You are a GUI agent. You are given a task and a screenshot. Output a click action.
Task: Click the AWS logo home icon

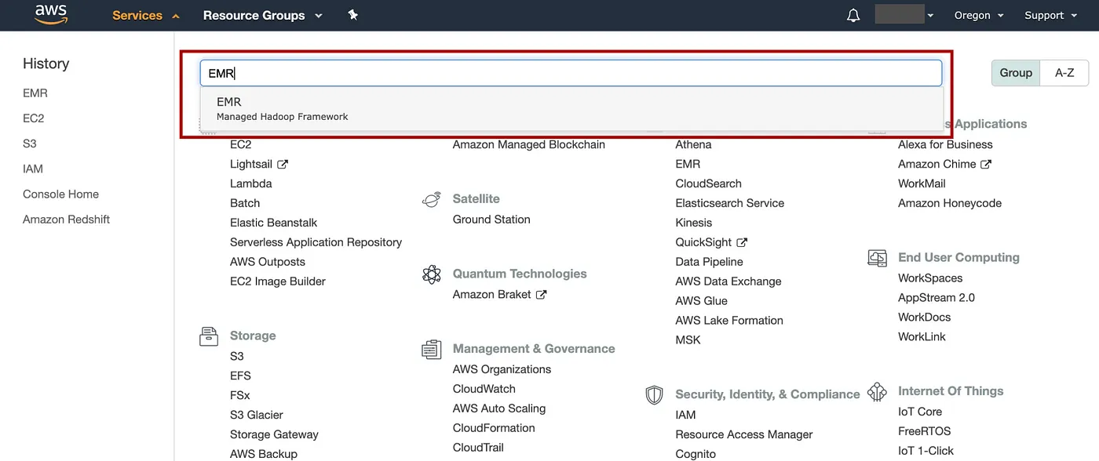pos(50,15)
